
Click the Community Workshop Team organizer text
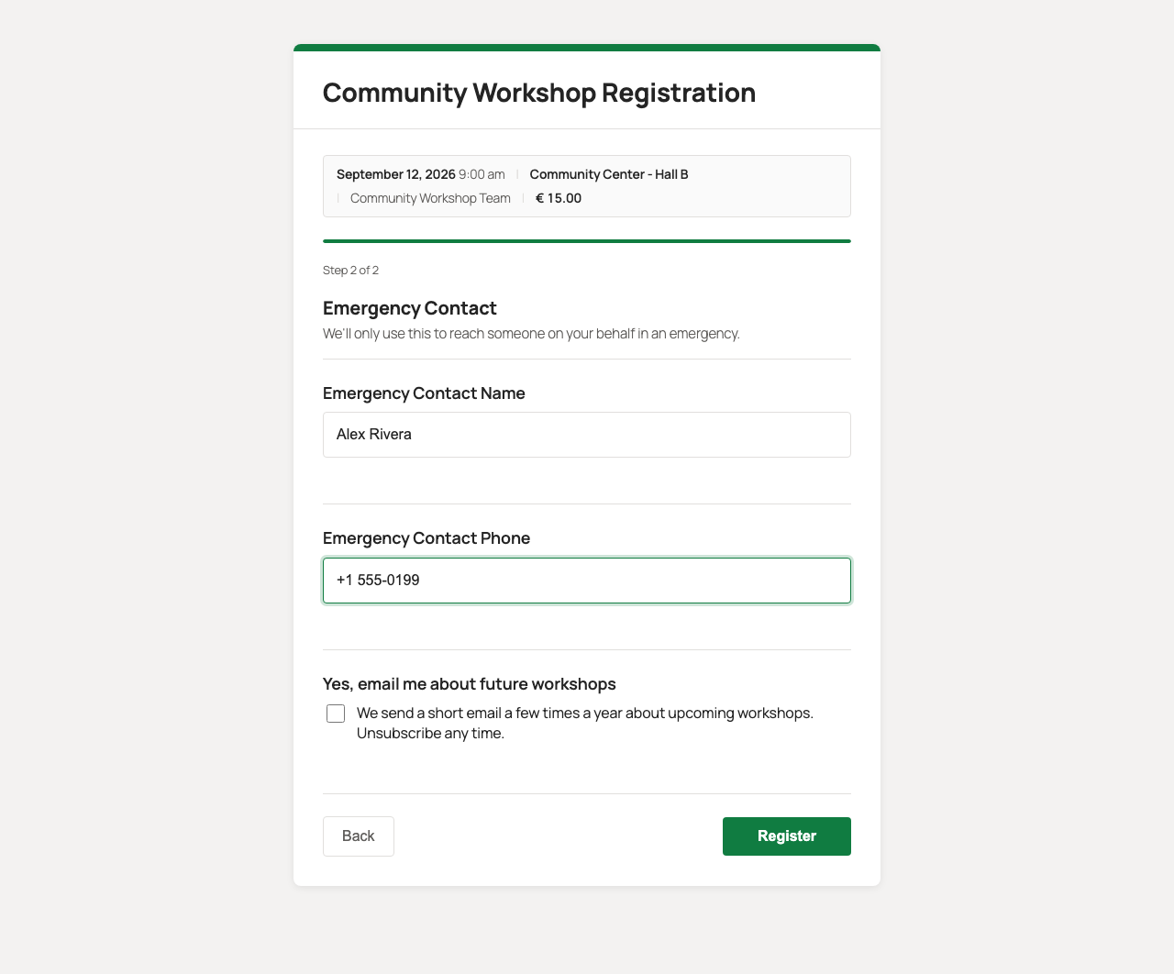[430, 198]
